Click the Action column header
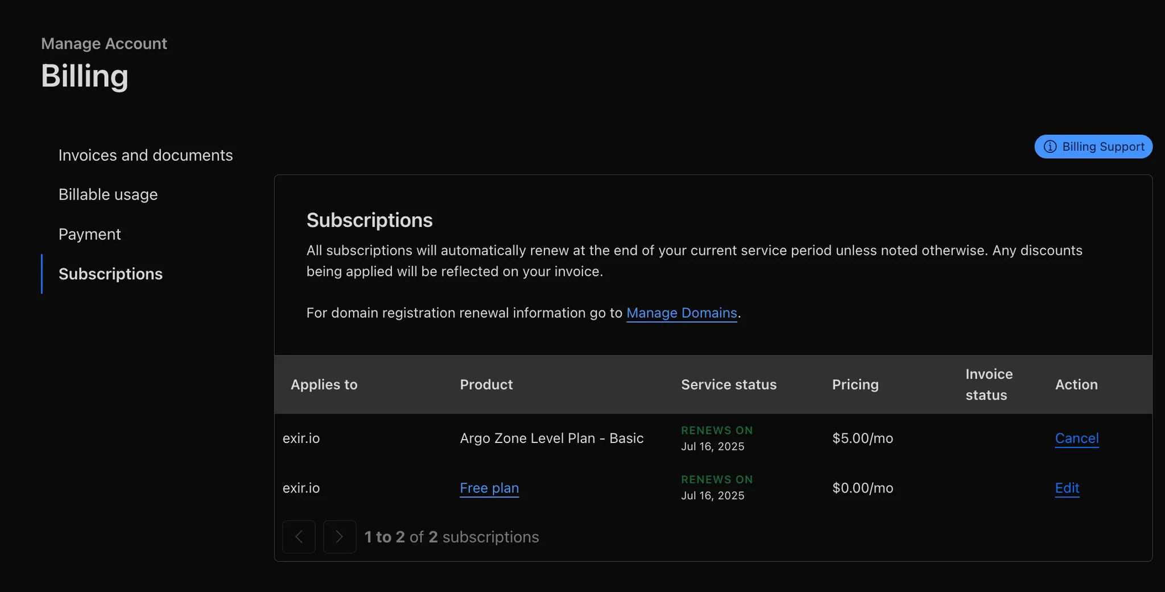 (x=1076, y=385)
